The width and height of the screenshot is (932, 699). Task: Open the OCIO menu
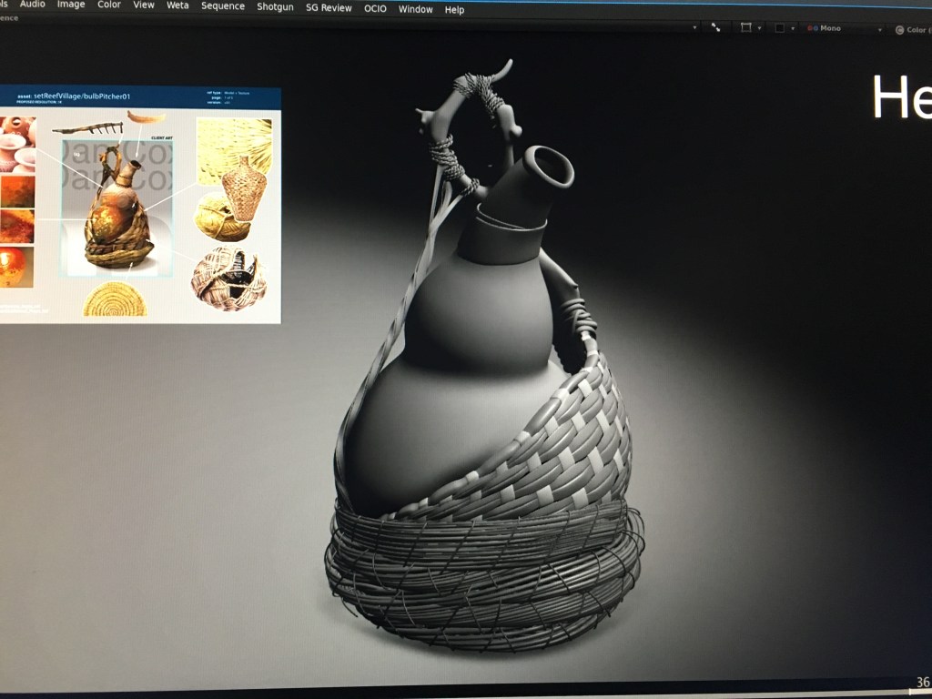pos(375,9)
